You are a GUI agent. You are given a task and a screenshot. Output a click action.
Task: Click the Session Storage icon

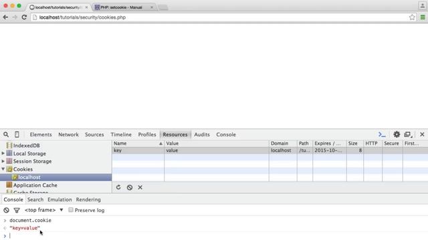(9, 161)
